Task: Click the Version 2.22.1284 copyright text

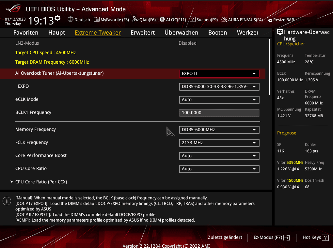Action: pos(166,246)
